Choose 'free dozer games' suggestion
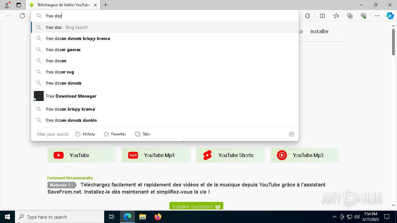This screenshot has width=397, height=223. coord(165,50)
